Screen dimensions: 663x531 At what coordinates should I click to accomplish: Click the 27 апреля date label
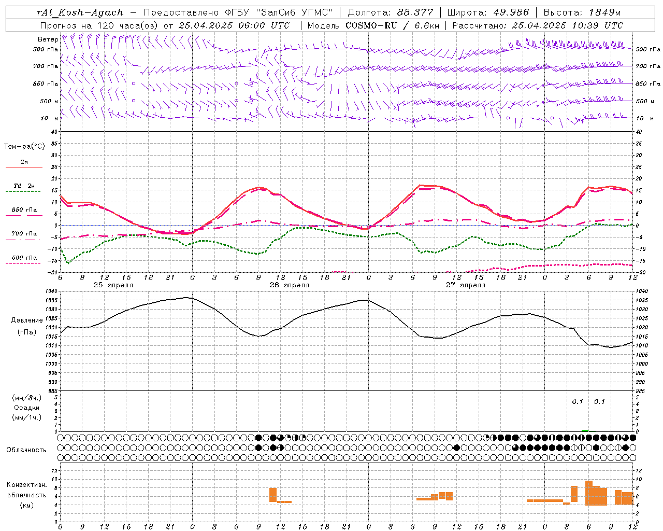pos(465,285)
